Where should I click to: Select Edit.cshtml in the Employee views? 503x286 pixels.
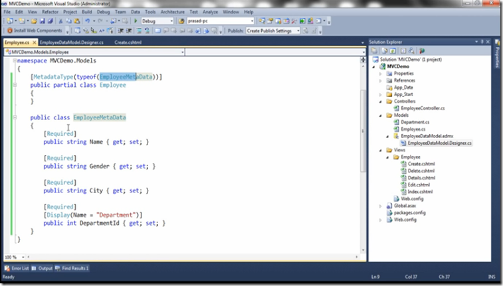click(419, 184)
